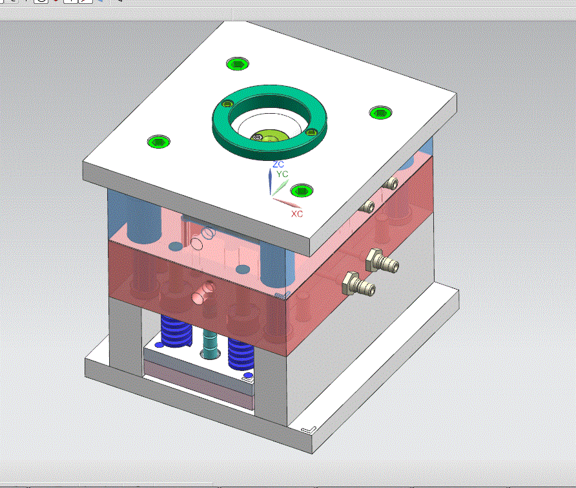Screen dimensions: 576x488
Task: Select the green screw at the top plate's right corner
Action: [380, 112]
